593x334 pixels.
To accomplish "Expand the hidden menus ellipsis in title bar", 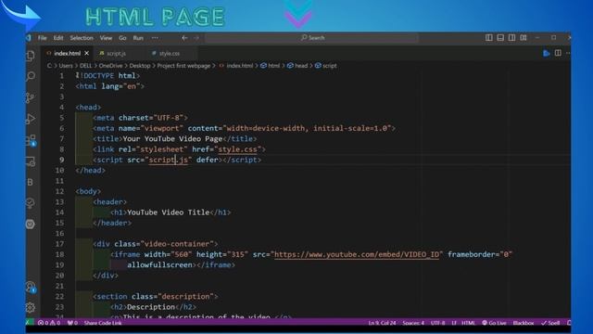I will pyautogui.click(x=155, y=38).
